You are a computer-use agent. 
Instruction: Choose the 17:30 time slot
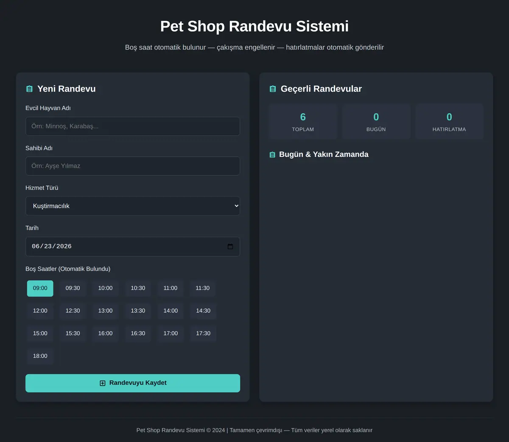pos(203,334)
